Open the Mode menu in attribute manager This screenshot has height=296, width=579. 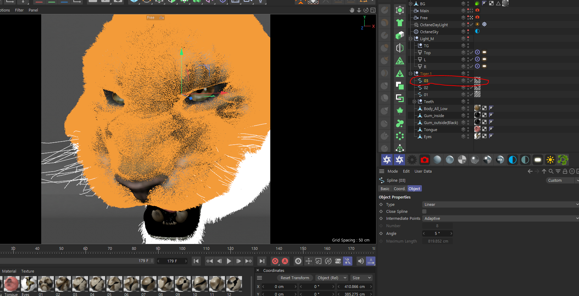(393, 171)
